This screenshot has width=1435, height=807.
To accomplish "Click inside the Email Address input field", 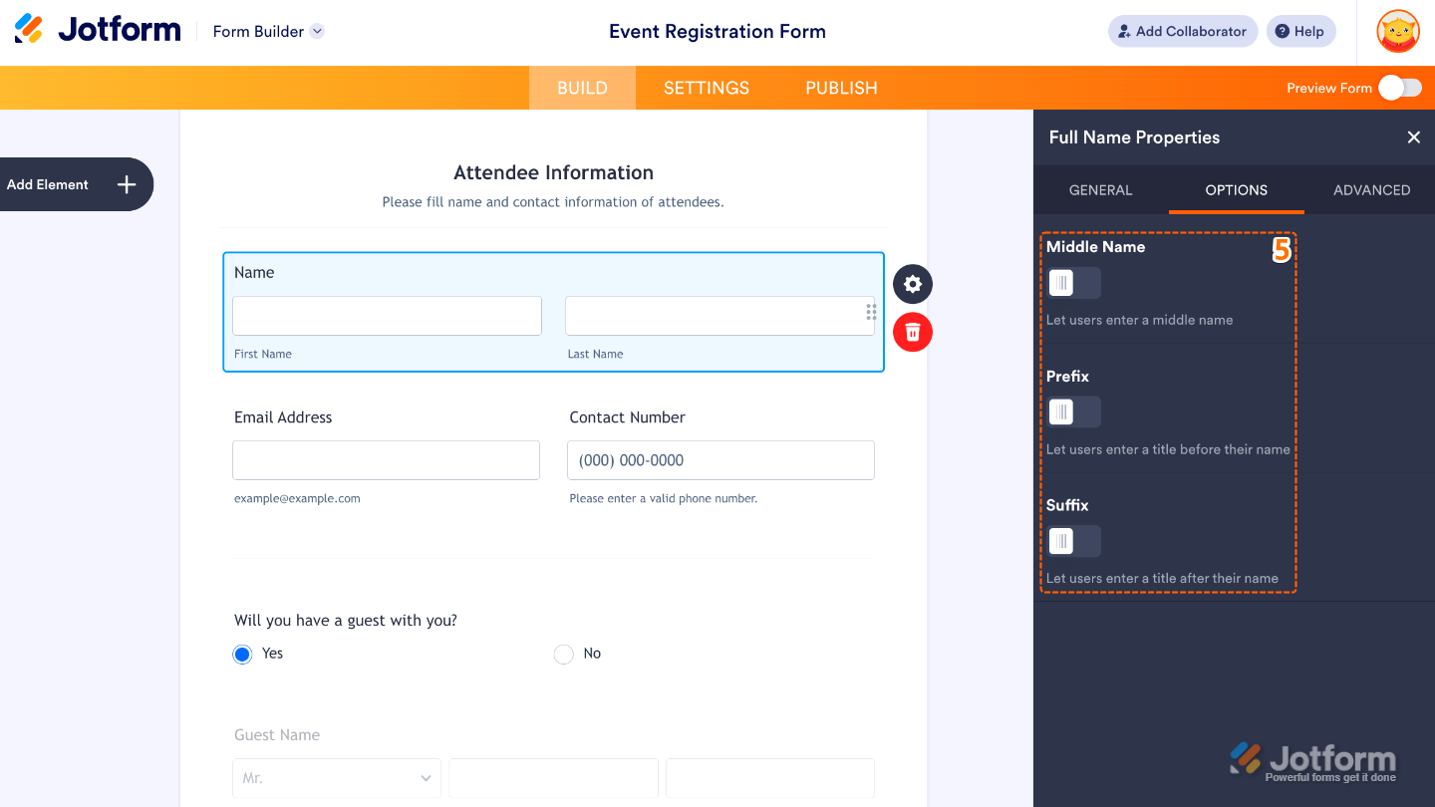I will point(386,459).
